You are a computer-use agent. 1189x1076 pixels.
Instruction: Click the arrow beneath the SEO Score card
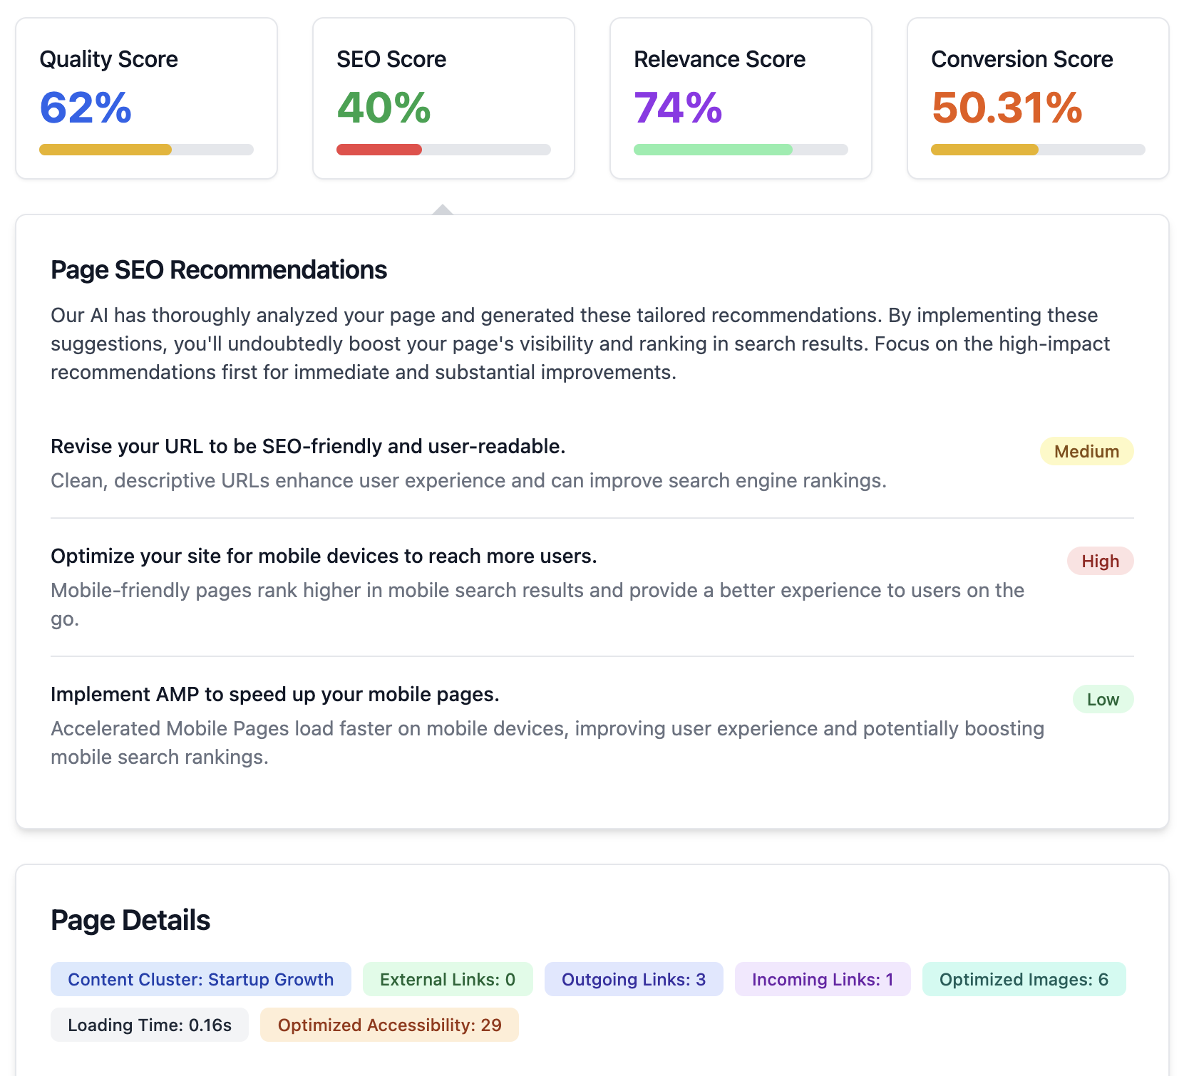443,209
